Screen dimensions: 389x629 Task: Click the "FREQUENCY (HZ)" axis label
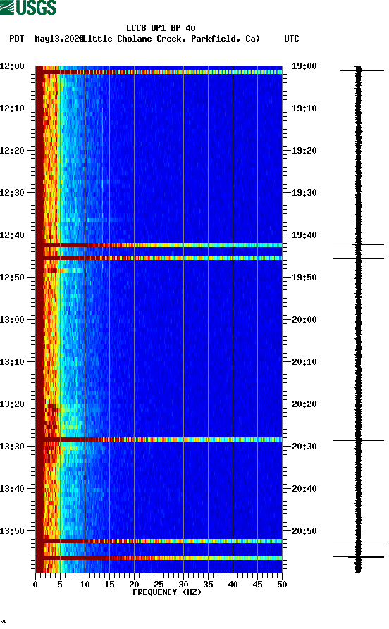click(x=166, y=592)
